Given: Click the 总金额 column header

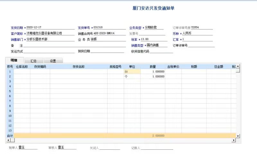Looking at the screenshot, I should (x=219, y=67).
